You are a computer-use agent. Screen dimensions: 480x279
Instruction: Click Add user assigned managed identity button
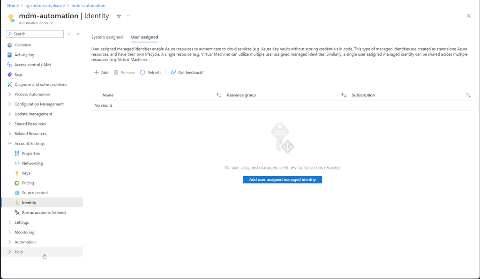[x=282, y=179]
